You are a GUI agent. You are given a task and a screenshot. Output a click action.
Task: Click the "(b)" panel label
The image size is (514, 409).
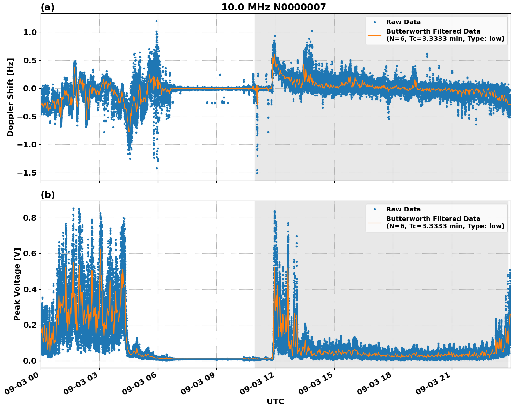click(47, 195)
